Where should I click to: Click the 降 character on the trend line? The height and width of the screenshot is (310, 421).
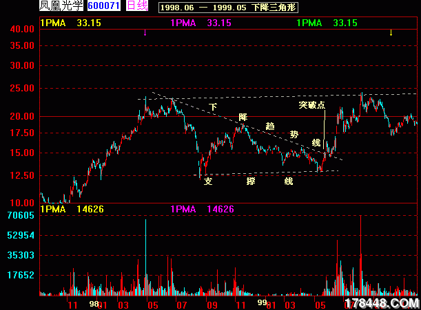click(x=243, y=117)
